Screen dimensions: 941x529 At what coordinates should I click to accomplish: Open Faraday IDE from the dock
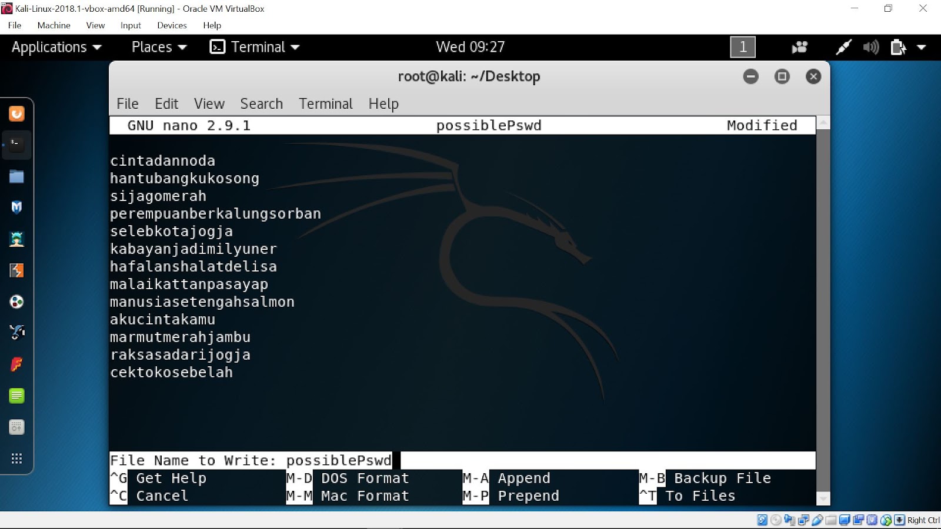point(16,364)
